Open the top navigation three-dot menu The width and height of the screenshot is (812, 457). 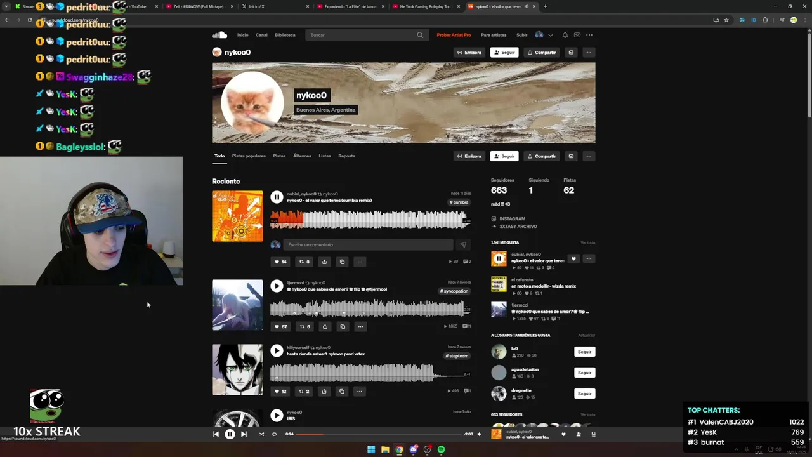[589, 35]
